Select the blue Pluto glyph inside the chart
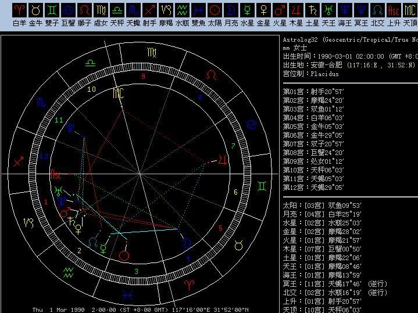 coord(70,128)
